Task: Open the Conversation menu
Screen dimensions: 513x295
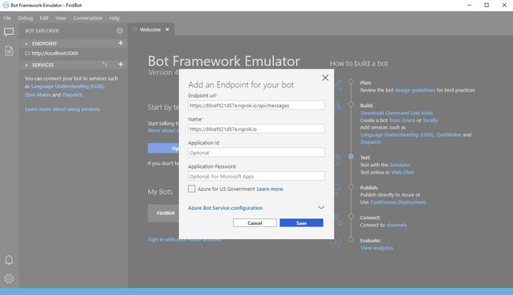Action: (88, 18)
